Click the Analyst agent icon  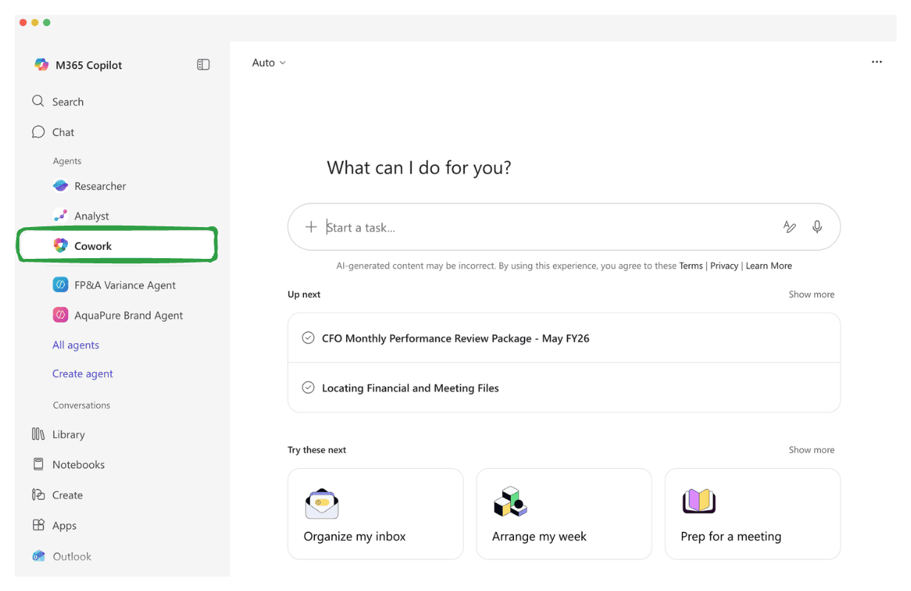click(61, 215)
